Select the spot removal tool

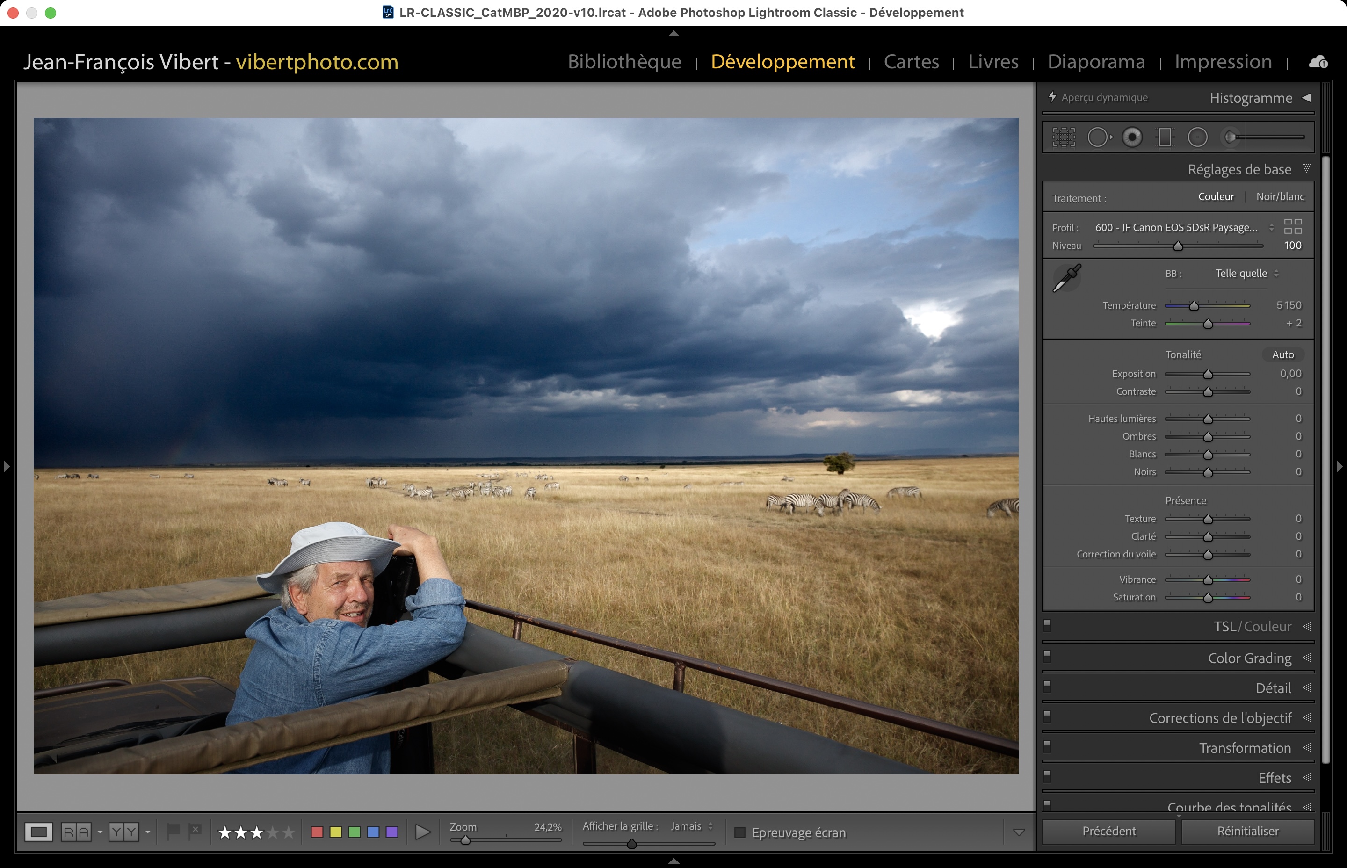point(1099,137)
